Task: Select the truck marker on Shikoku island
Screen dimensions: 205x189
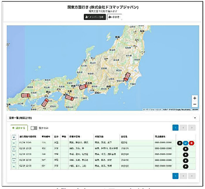Action: 45,103
